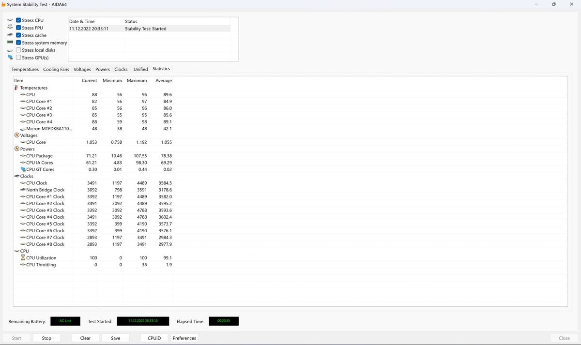The width and height of the screenshot is (581, 345).
Task: Uncheck the Stress CPU checkbox
Action: coord(18,20)
